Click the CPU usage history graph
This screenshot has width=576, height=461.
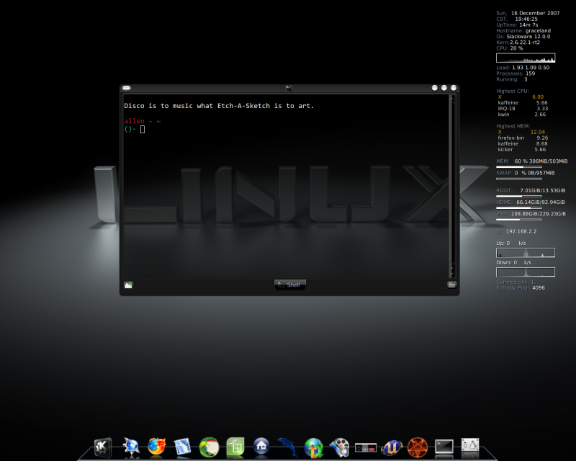click(526, 58)
